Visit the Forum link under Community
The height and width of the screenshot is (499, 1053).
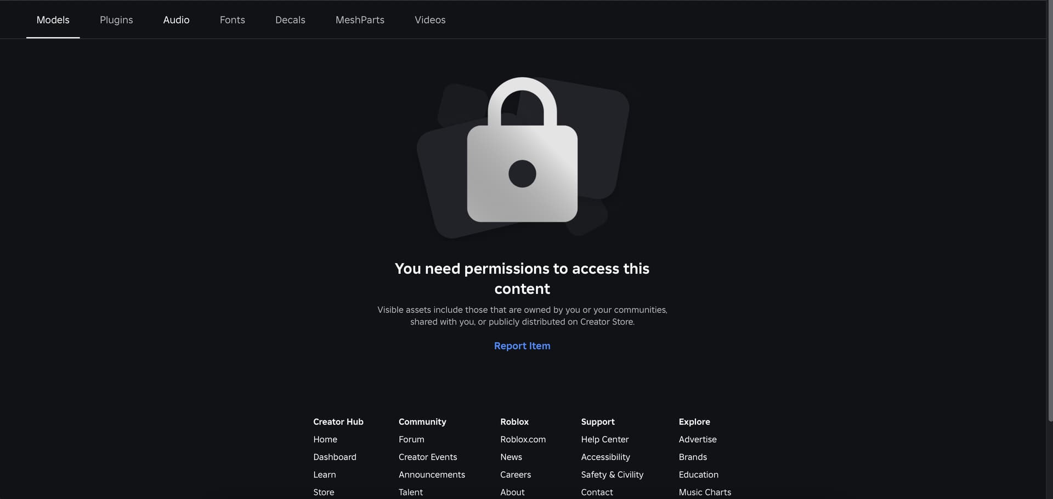click(x=411, y=439)
